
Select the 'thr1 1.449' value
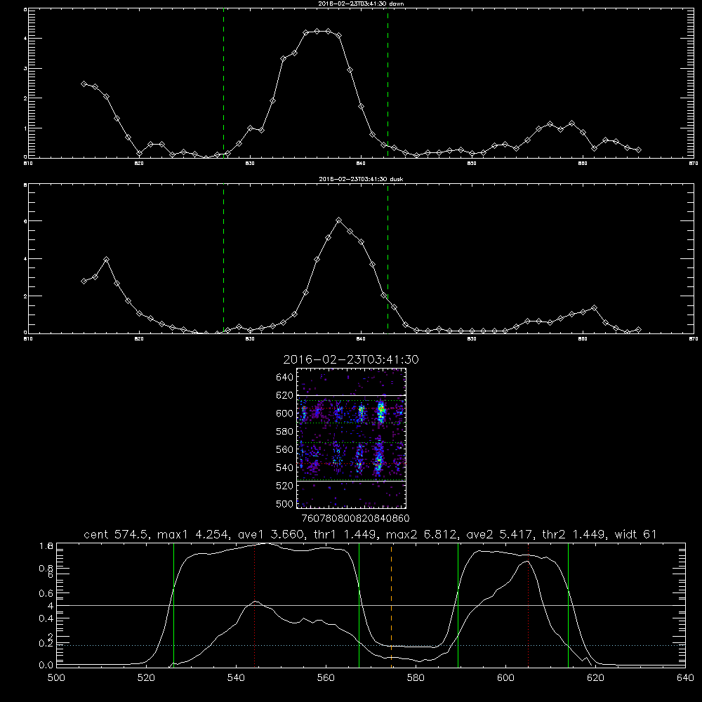[344, 534]
